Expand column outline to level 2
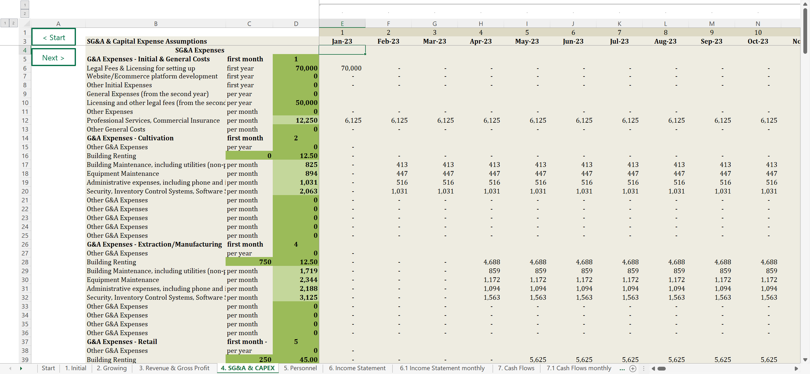 25,13
